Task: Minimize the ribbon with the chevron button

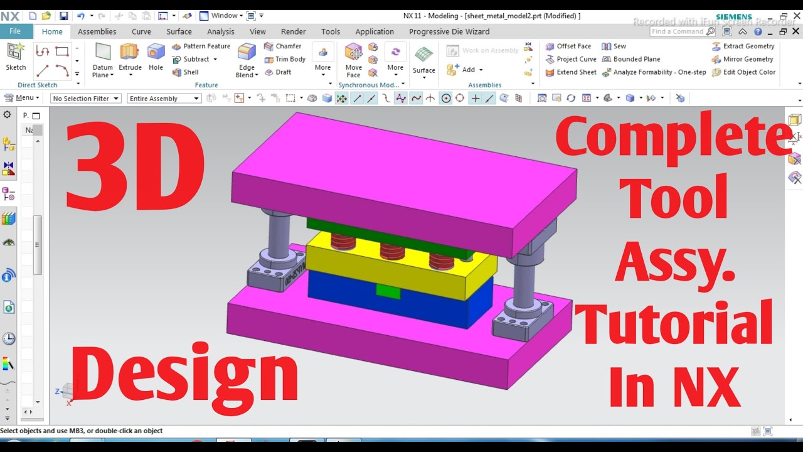Action: point(743,31)
